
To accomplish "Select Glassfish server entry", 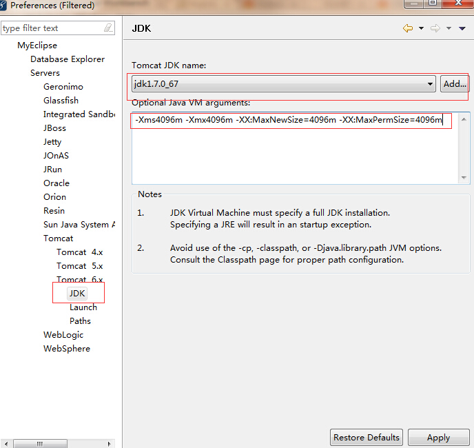I will coord(61,101).
